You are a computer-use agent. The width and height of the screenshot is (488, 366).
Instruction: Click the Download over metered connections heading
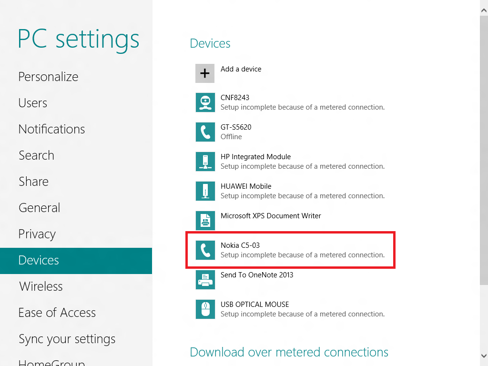[289, 352]
